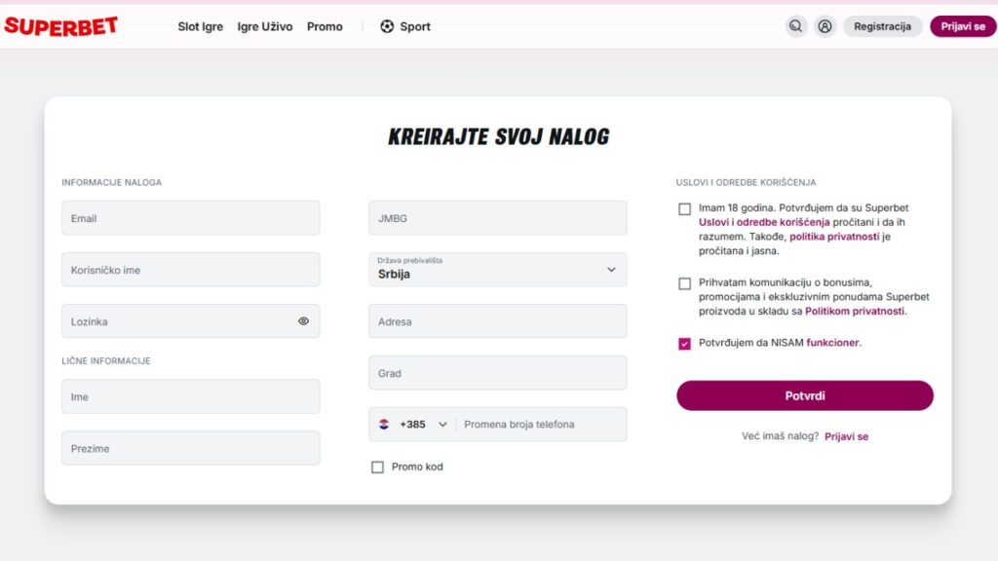Uncheck the 'NISAM funkcioner' checkbox
Viewport: 998px width, 561px height.
click(684, 344)
